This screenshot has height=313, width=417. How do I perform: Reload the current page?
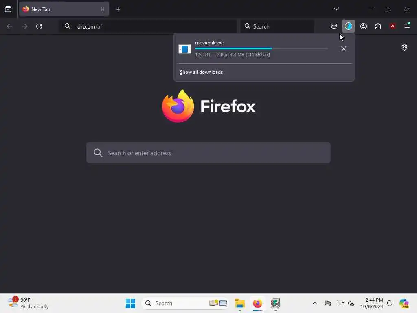(x=39, y=26)
